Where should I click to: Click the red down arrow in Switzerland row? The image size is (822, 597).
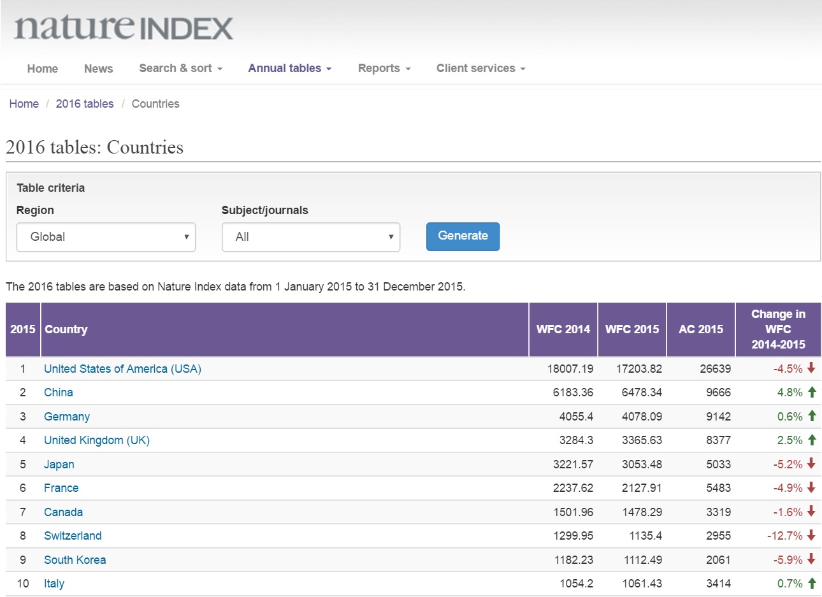tap(811, 536)
